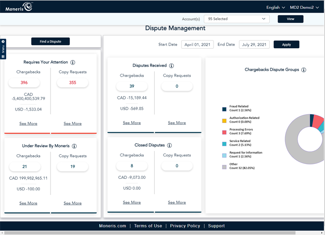Select the Processing Errors legend color swatch
The width and height of the screenshot is (325, 235).
coord(224,132)
